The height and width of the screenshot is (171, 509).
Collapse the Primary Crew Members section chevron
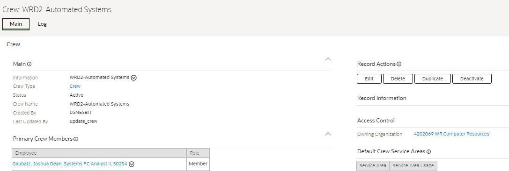point(328,134)
